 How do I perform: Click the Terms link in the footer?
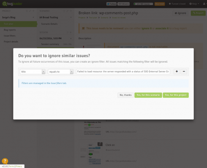[11, 166]
